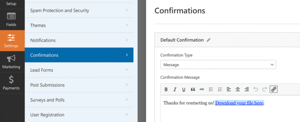Switch to the Fields tab
The width and height of the screenshot is (300, 122).
click(11, 20)
